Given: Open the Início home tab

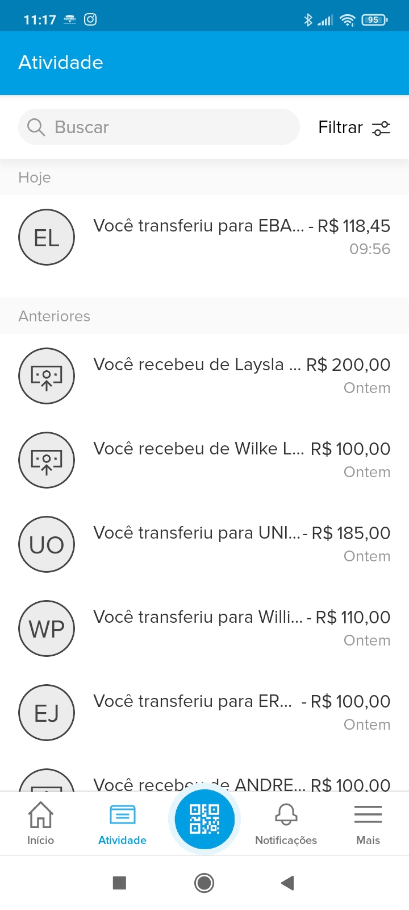Looking at the screenshot, I should [40, 822].
